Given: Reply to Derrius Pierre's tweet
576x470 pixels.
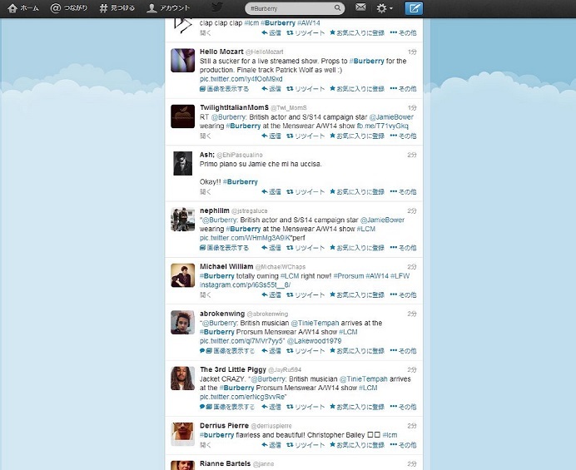Looking at the screenshot, I should pos(271,445).
